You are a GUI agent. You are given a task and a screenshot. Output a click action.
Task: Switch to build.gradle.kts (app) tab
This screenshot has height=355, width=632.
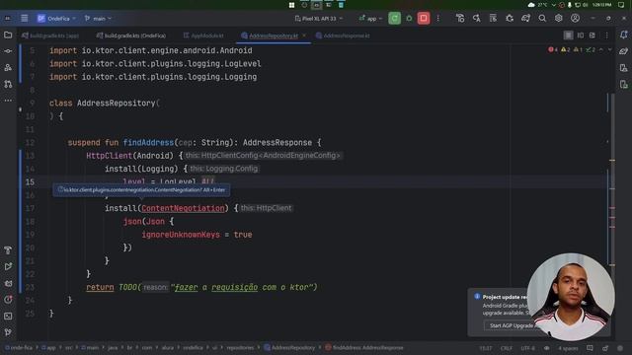[x=50, y=35]
